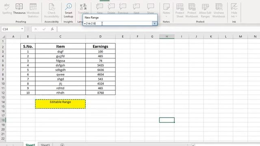Open the Thesaurus tool
The width and height of the screenshot is (260, 146).
point(19,9)
